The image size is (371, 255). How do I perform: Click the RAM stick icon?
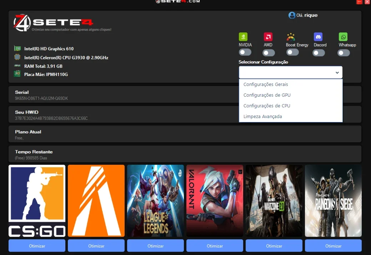click(x=17, y=66)
